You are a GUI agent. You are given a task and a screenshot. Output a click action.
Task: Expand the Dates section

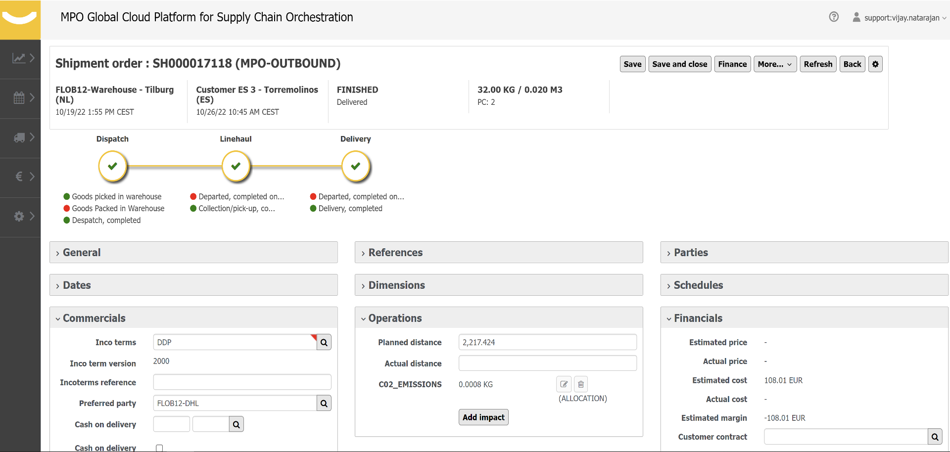193,285
